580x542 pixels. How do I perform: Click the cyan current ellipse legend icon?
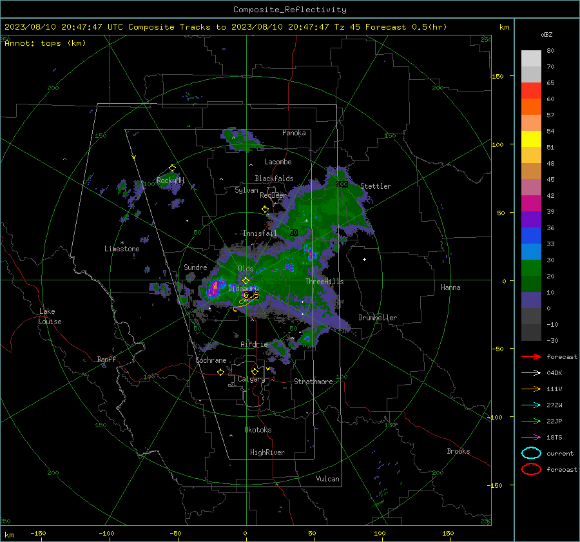coord(531,453)
